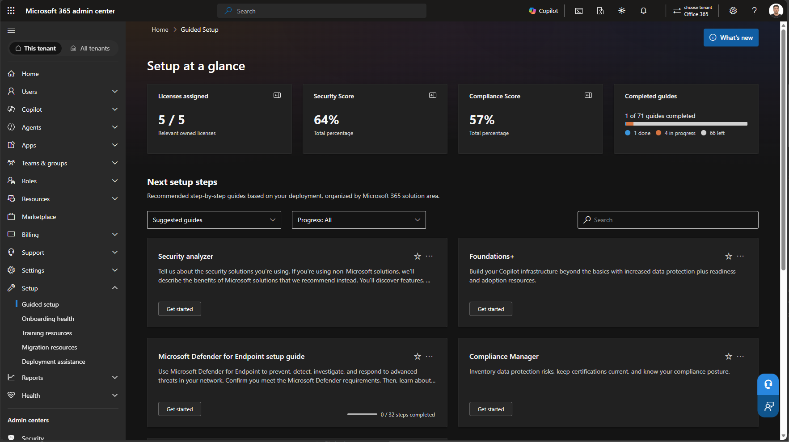
Task: Open the feedback floating button
Action: (x=768, y=406)
